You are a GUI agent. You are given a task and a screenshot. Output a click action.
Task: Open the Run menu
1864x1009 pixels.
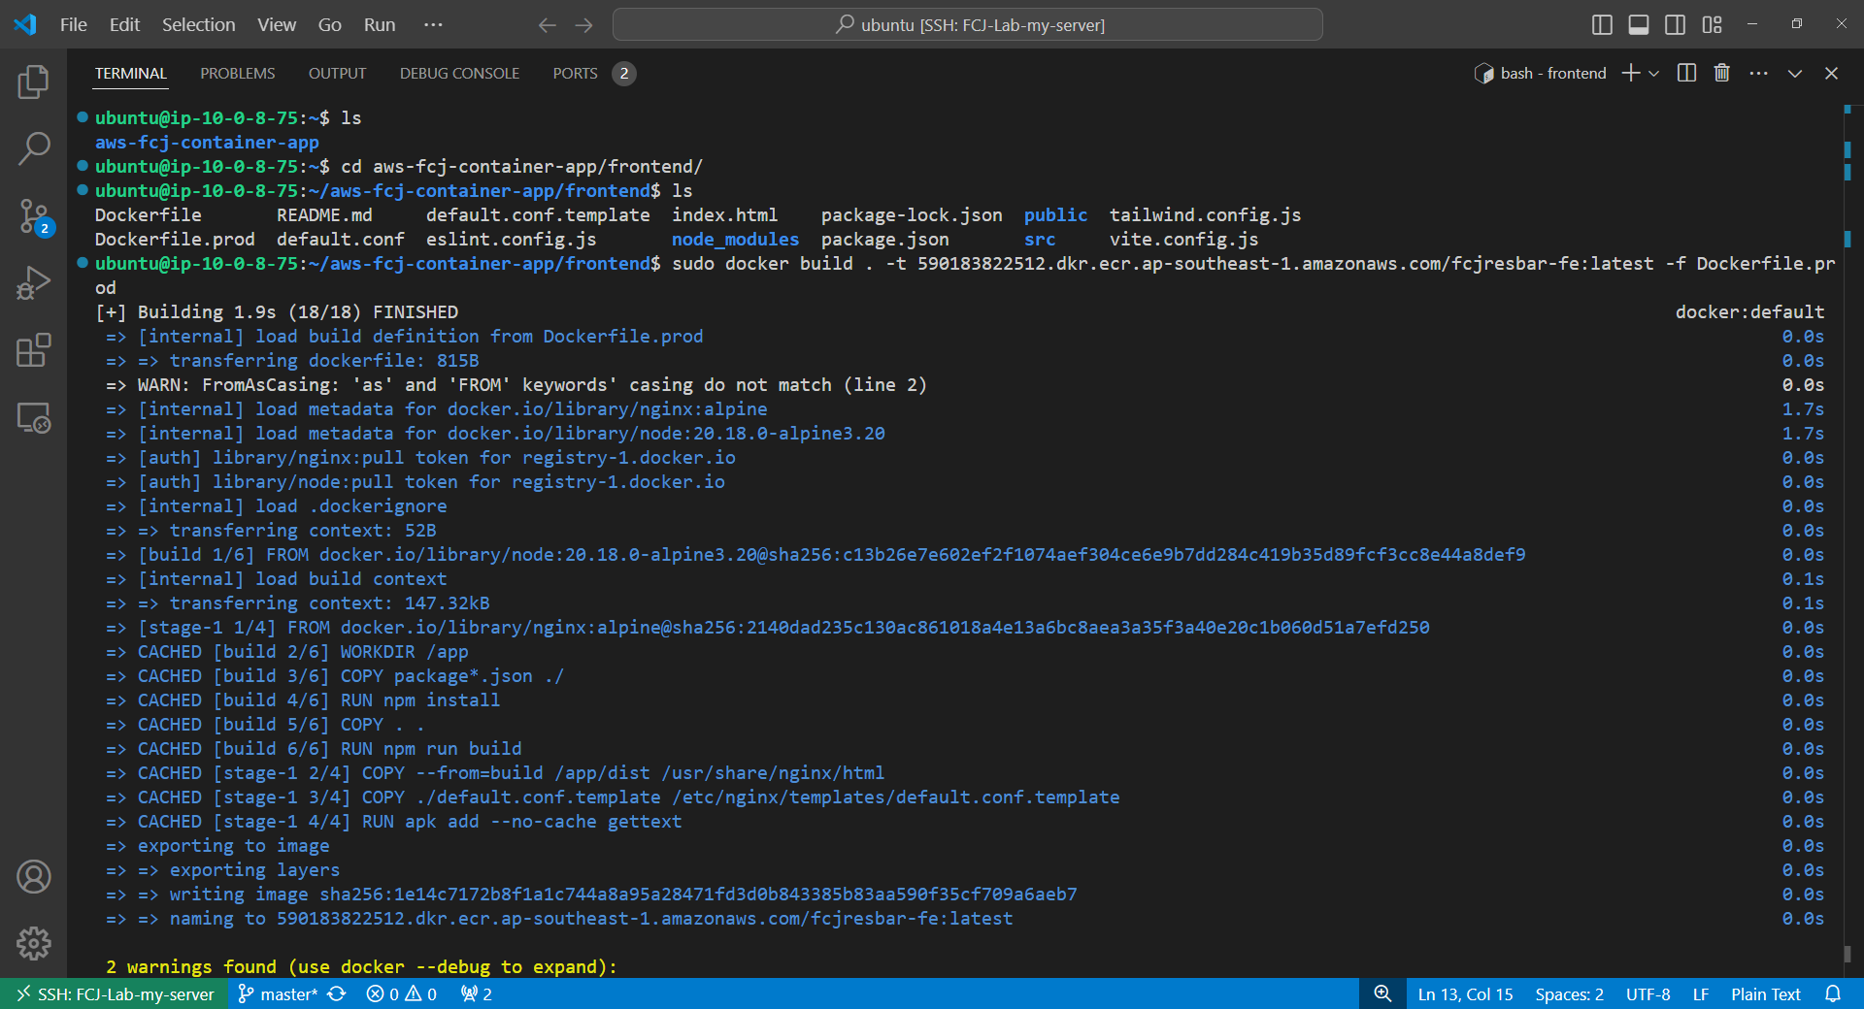pyautogui.click(x=380, y=25)
